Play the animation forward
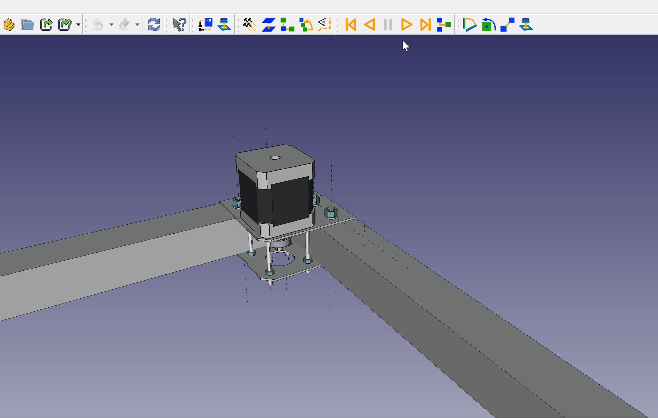 [406, 25]
